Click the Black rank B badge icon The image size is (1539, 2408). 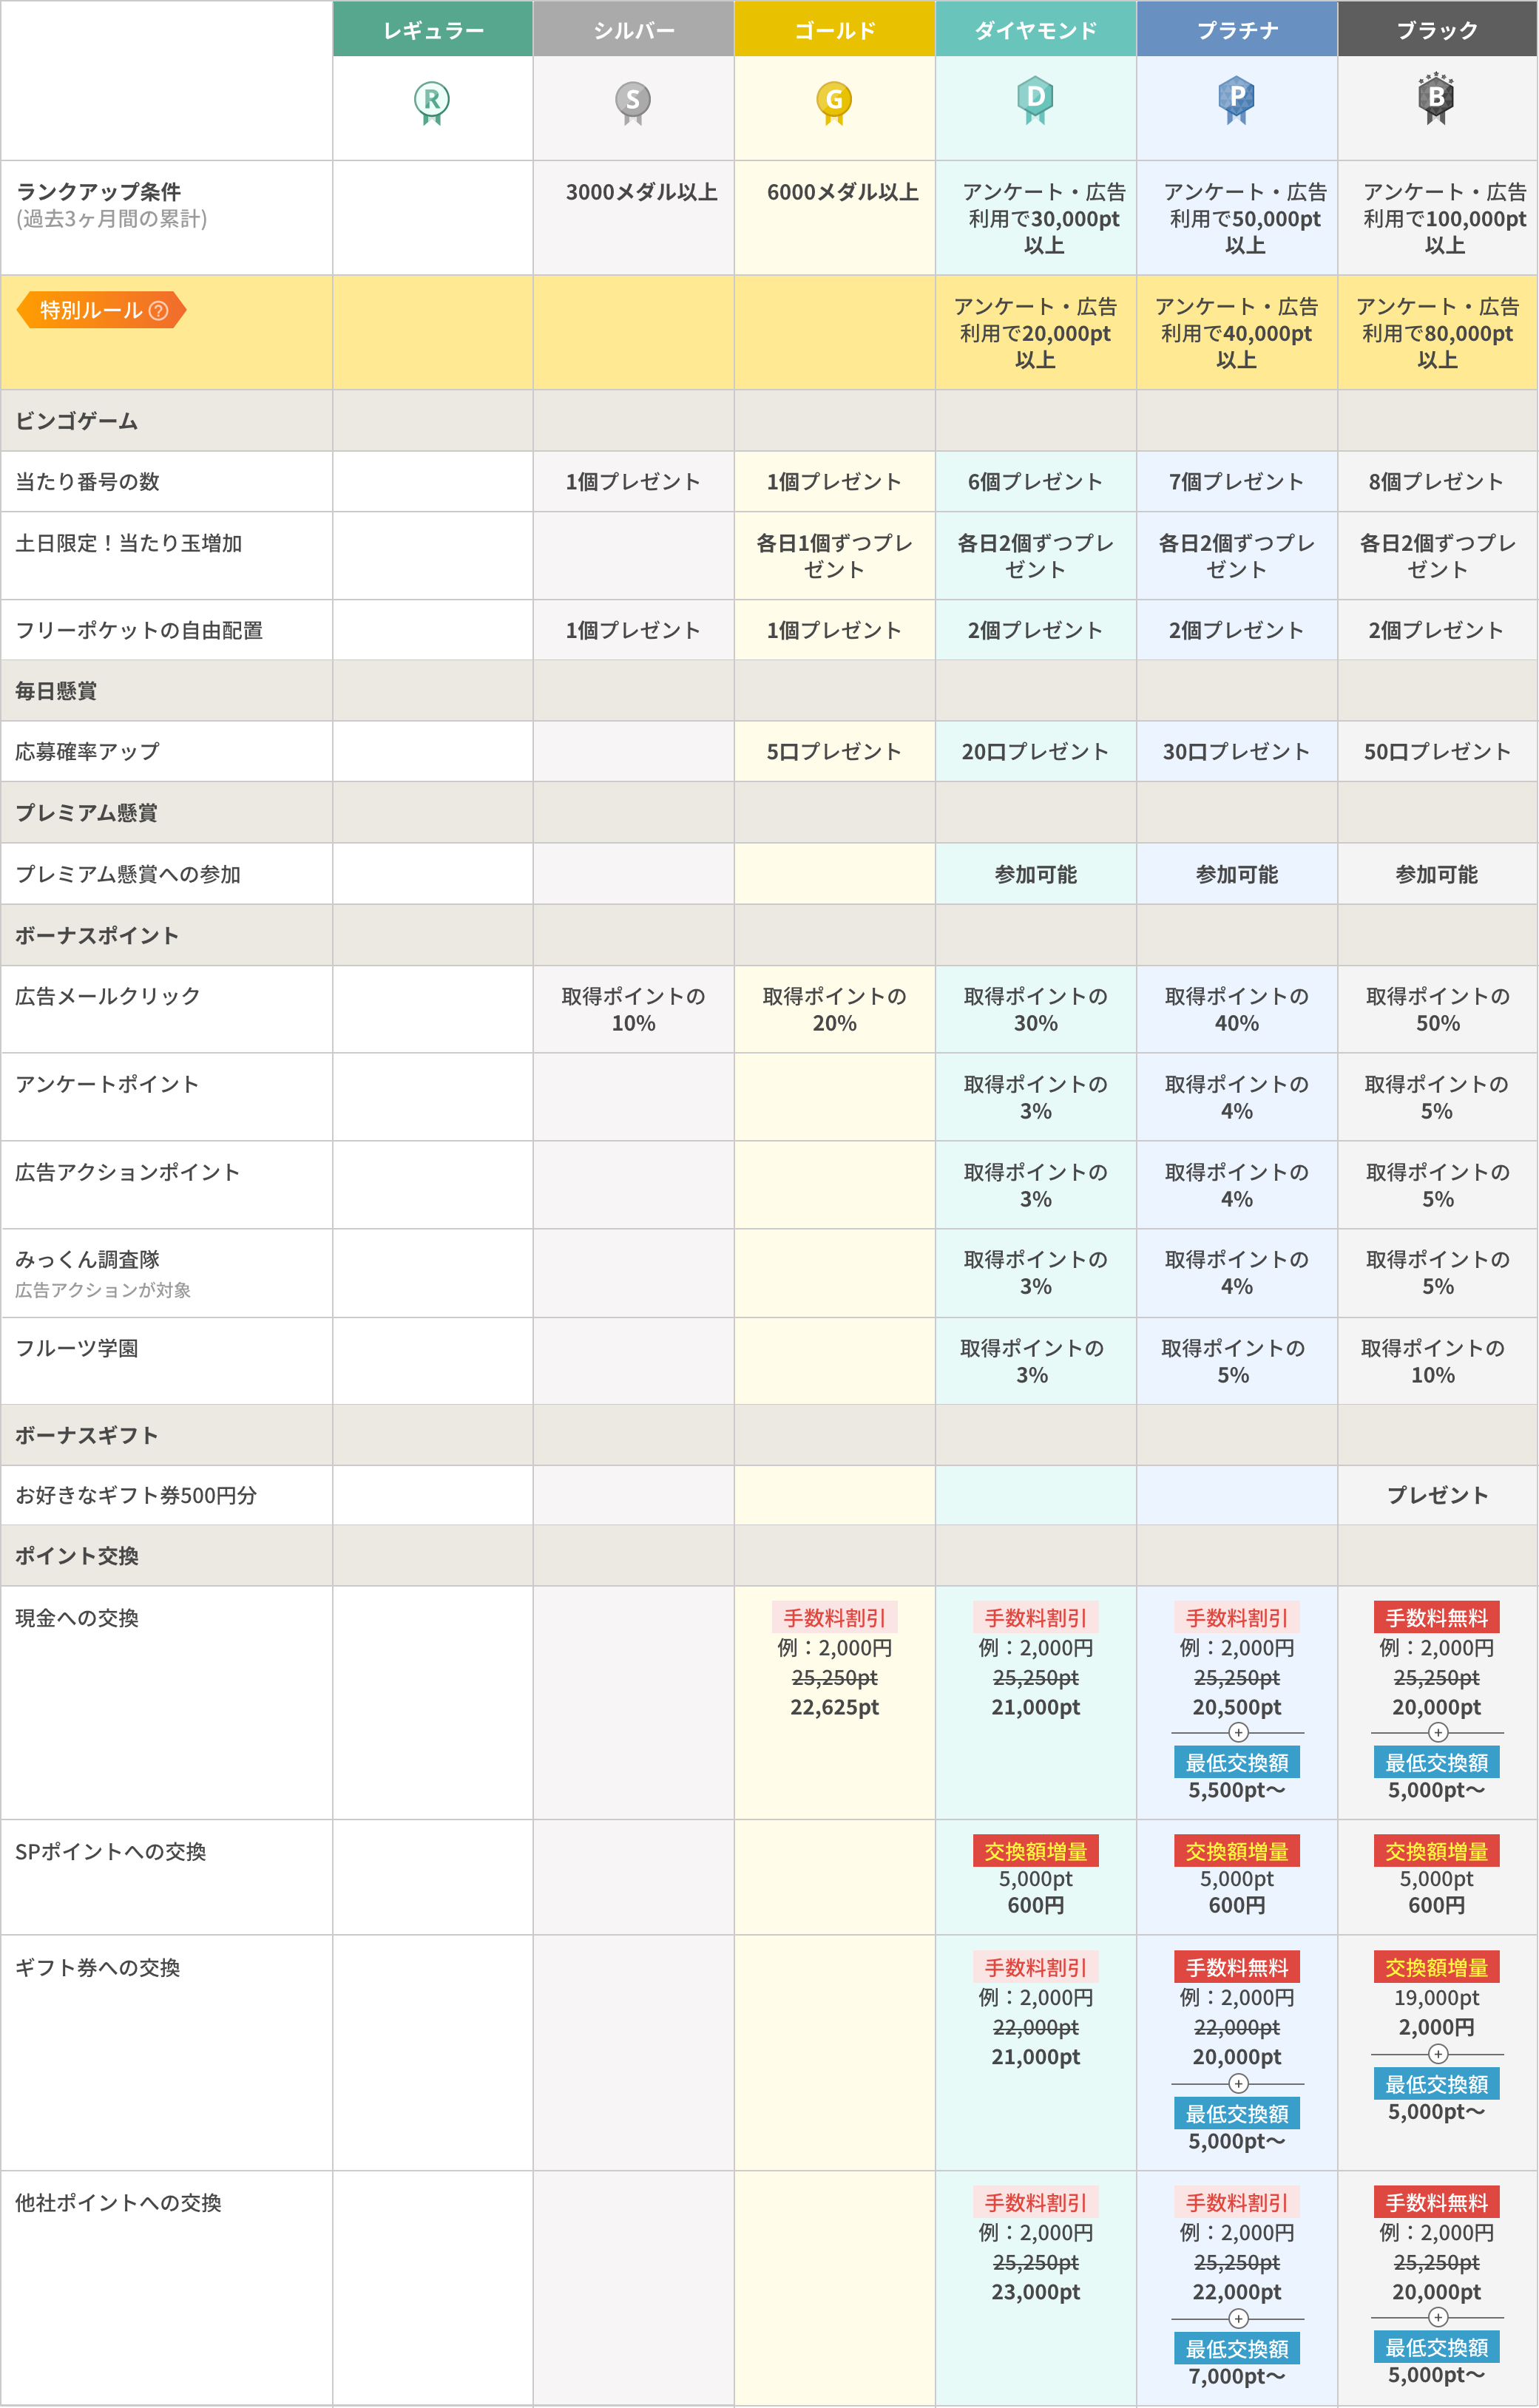1436,98
